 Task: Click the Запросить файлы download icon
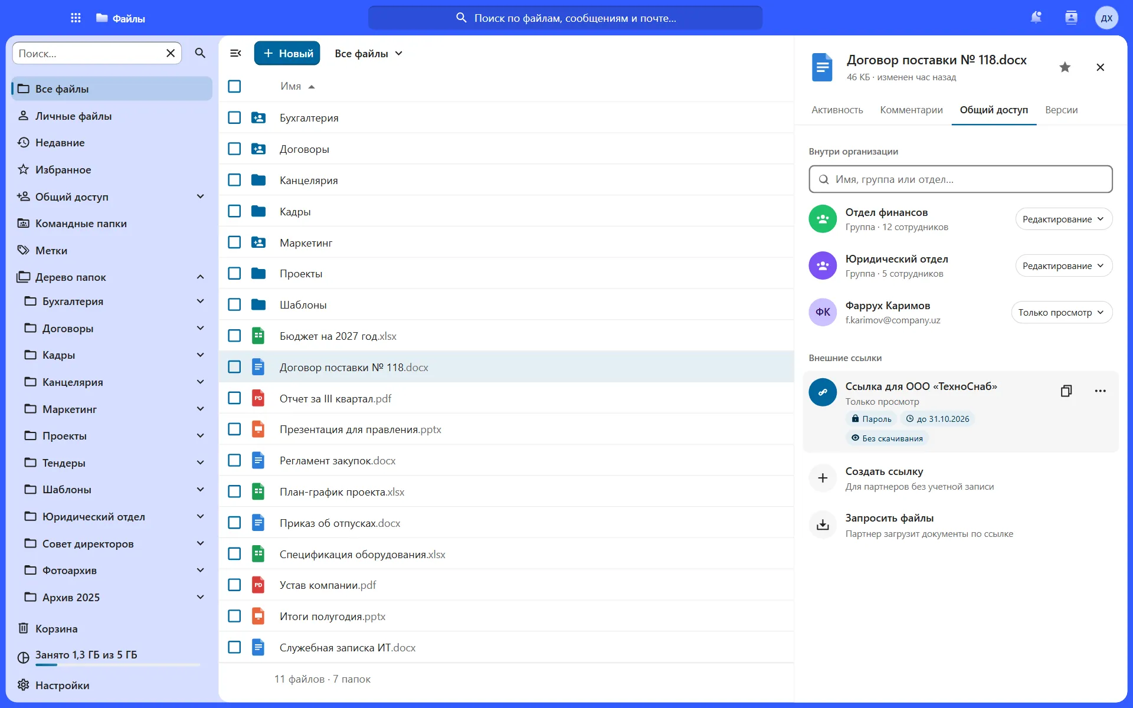[823, 525]
